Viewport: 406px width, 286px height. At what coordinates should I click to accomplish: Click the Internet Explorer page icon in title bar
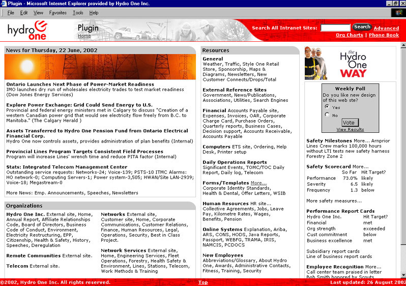click(x=4, y=4)
